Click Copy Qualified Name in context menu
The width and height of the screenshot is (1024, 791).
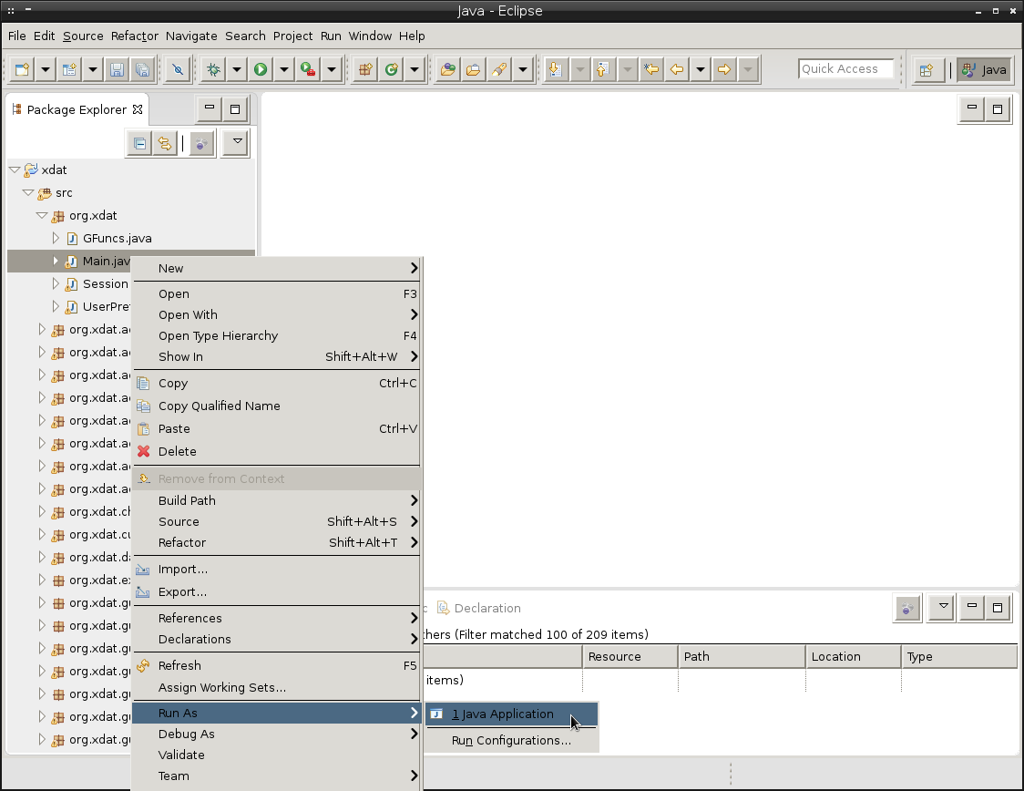276,406
